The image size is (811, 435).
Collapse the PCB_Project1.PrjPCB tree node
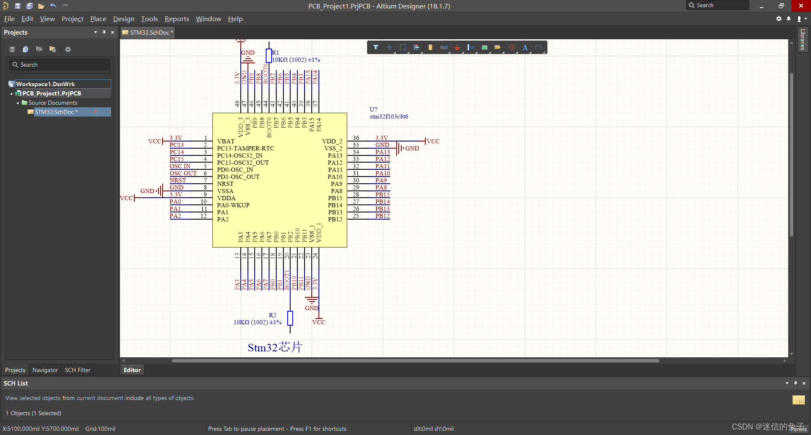[11, 94]
